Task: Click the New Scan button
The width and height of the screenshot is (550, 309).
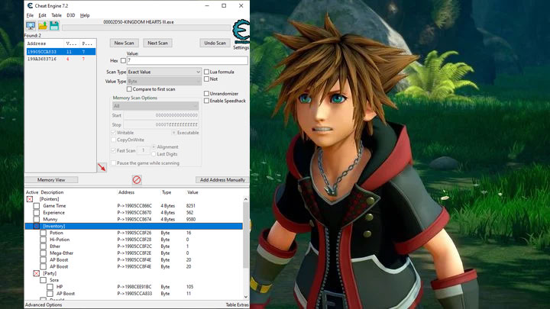Action: pos(125,43)
